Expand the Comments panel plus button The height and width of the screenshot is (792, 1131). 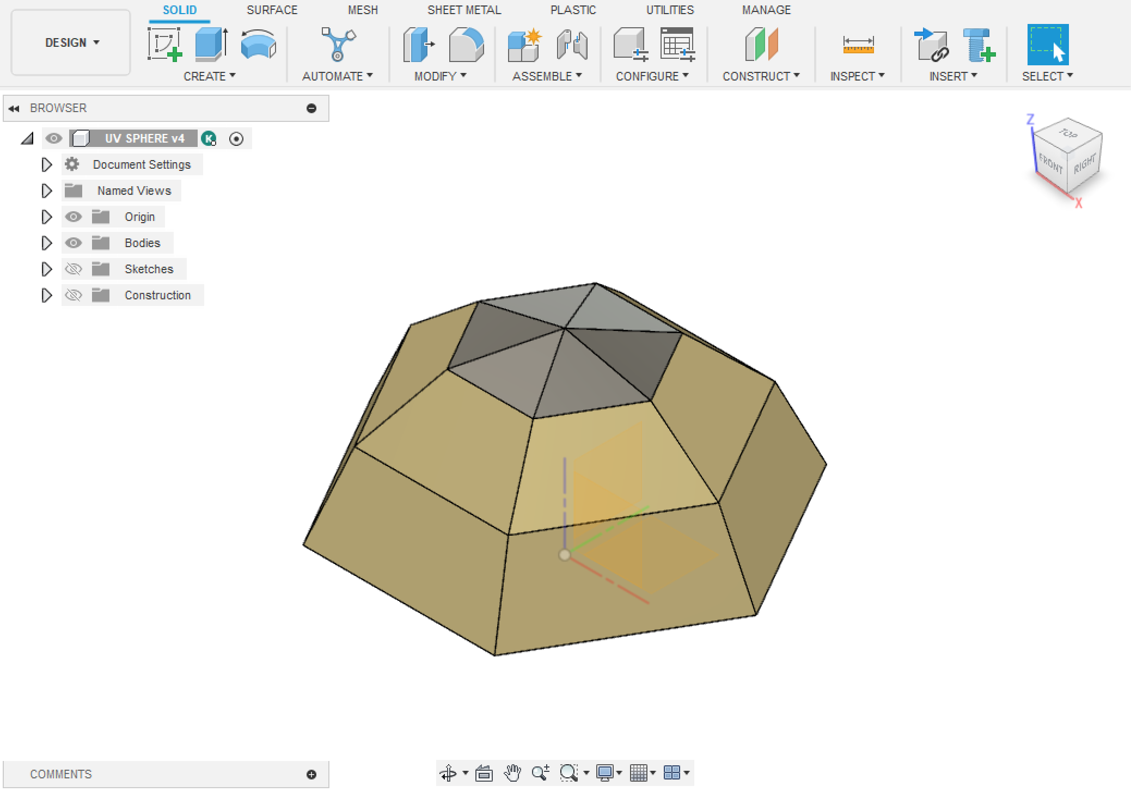(311, 775)
